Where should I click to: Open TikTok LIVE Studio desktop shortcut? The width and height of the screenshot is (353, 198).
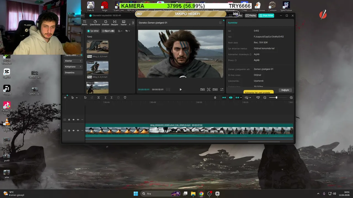(7, 108)
